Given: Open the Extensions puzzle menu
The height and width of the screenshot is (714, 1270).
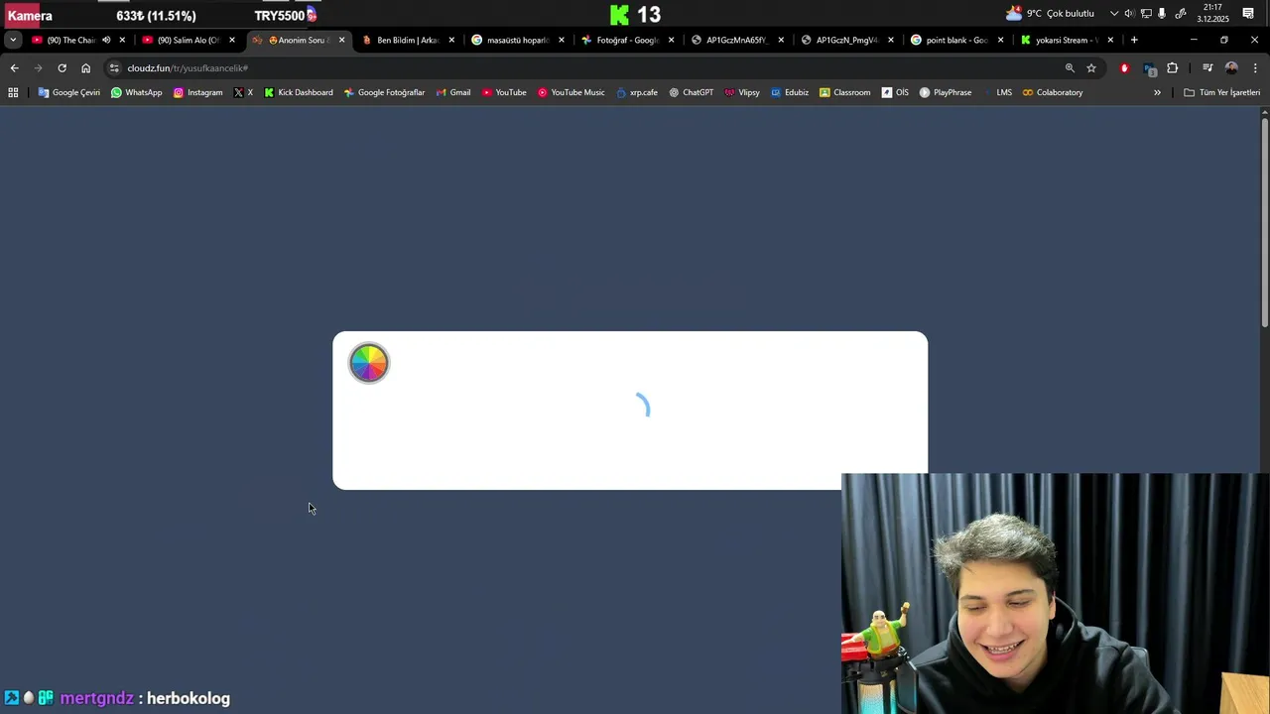Looking at the screenshot, I should coord(1173,67).
